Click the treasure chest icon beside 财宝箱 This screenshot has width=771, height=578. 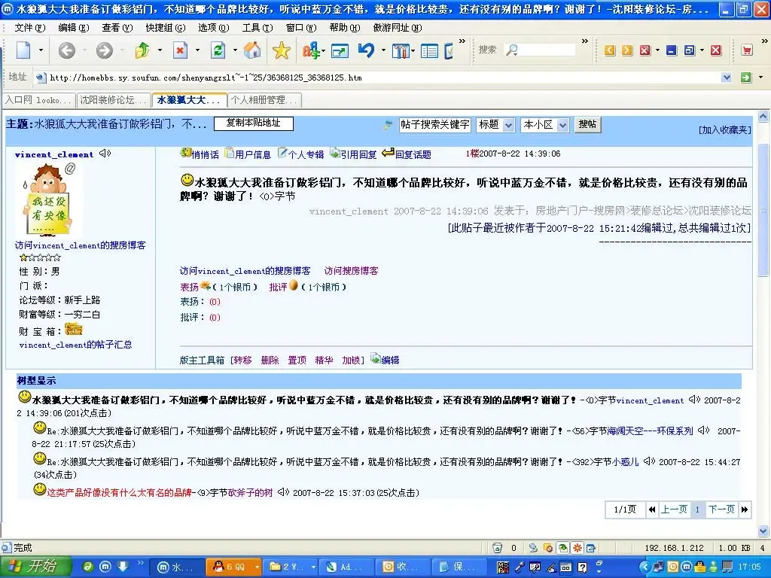[x=74, y=330]
